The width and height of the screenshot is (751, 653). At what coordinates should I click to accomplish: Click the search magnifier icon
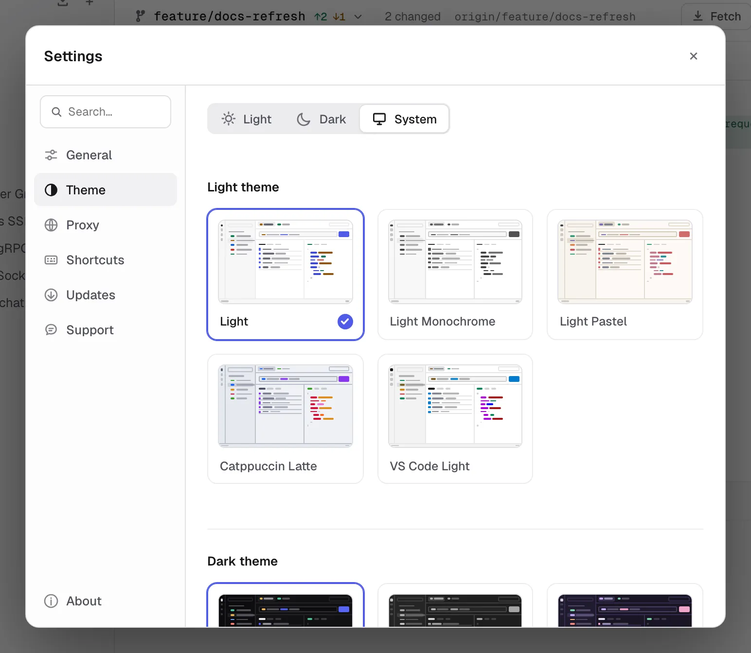56,112
